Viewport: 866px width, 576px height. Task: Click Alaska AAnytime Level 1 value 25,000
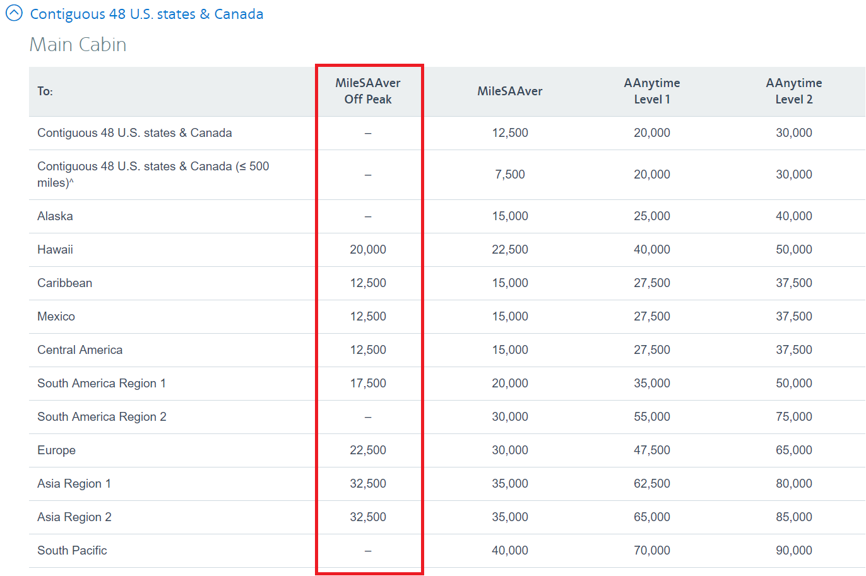point(652,216)
